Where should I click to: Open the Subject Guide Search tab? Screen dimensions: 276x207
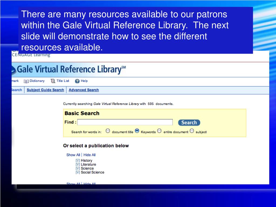point(45,90)
